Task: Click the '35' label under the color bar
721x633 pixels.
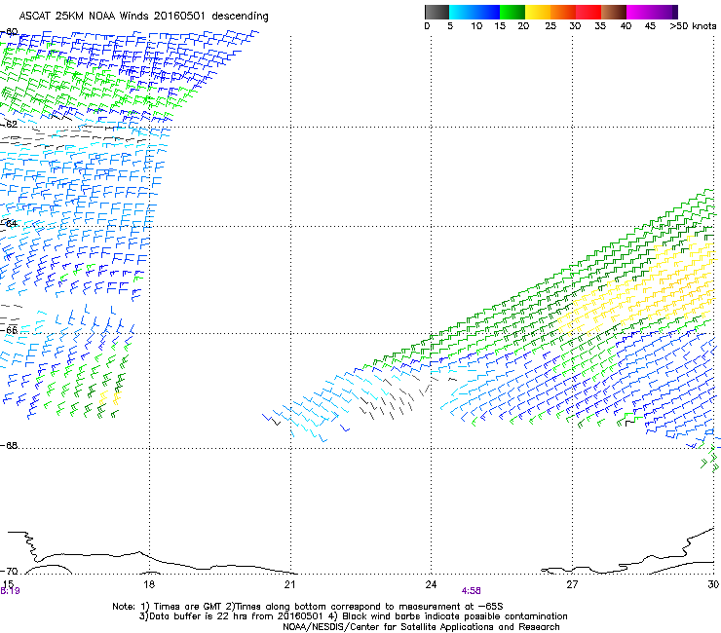Action: 600,26
